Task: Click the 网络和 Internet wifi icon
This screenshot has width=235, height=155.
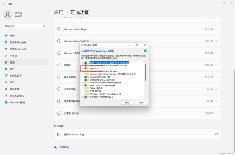Action: point(6,49)
